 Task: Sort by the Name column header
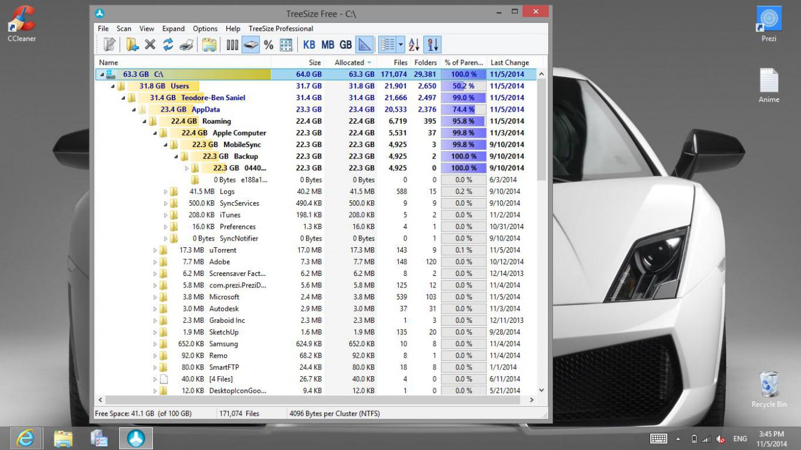[183, 62]
